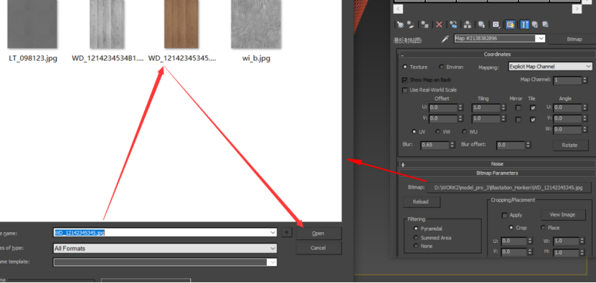Select Pyramidal filtering option
This screenshot has height=283, width=596.
[416, 229]
